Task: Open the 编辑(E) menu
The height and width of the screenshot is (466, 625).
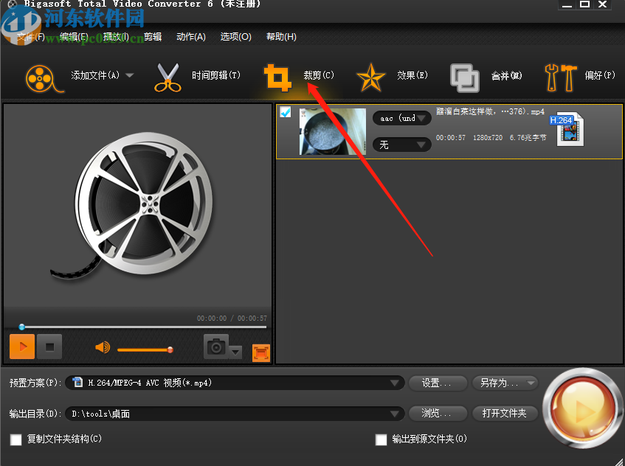Action: tap(74, 37)
